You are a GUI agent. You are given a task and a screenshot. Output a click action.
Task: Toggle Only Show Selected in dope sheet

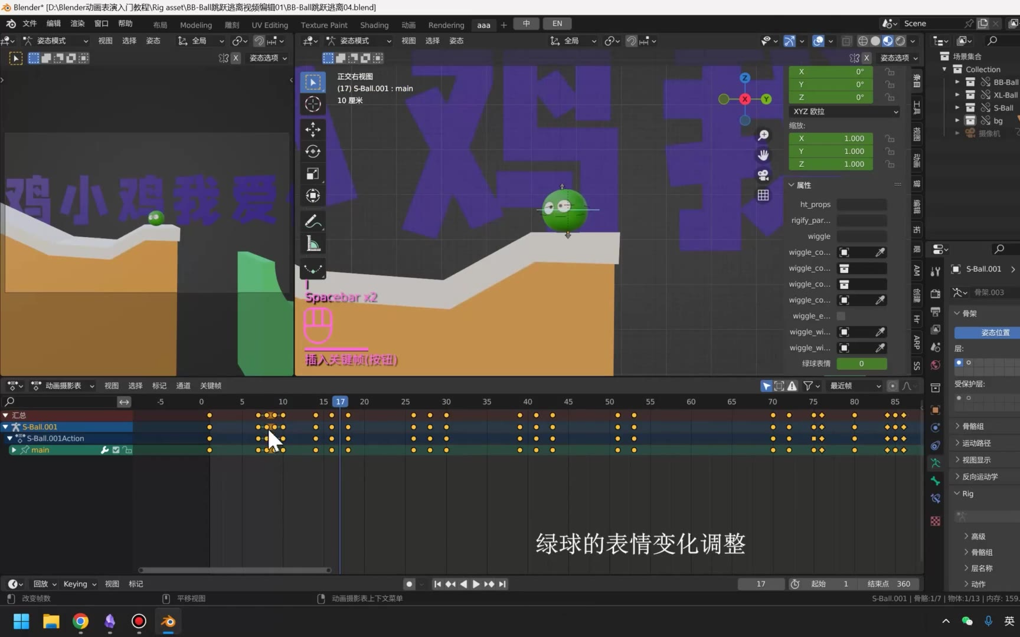766,386
